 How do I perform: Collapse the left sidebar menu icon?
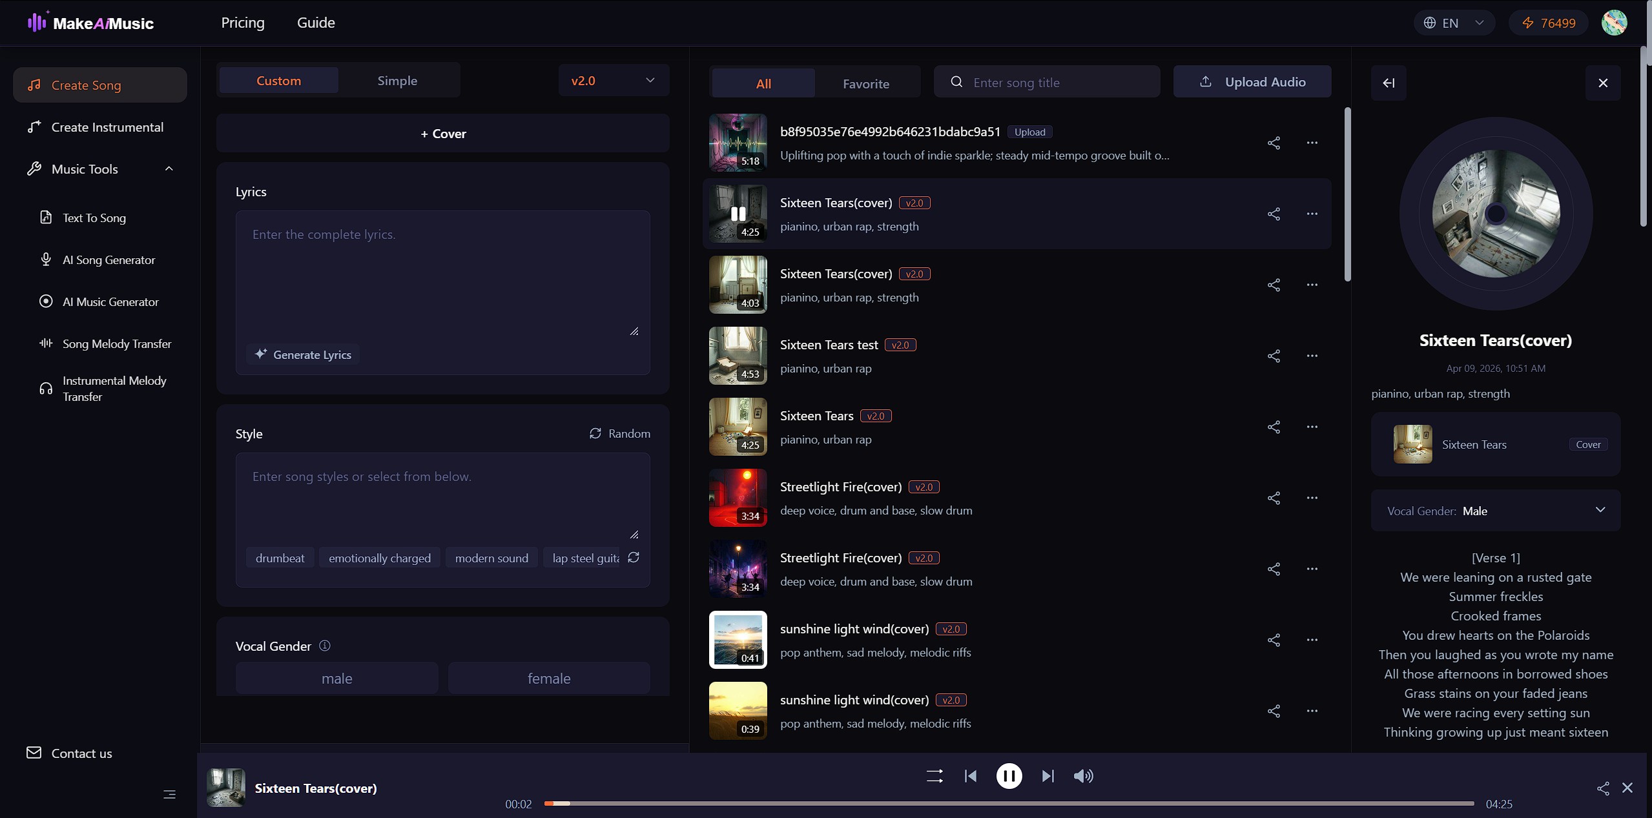tap(169, 794)
